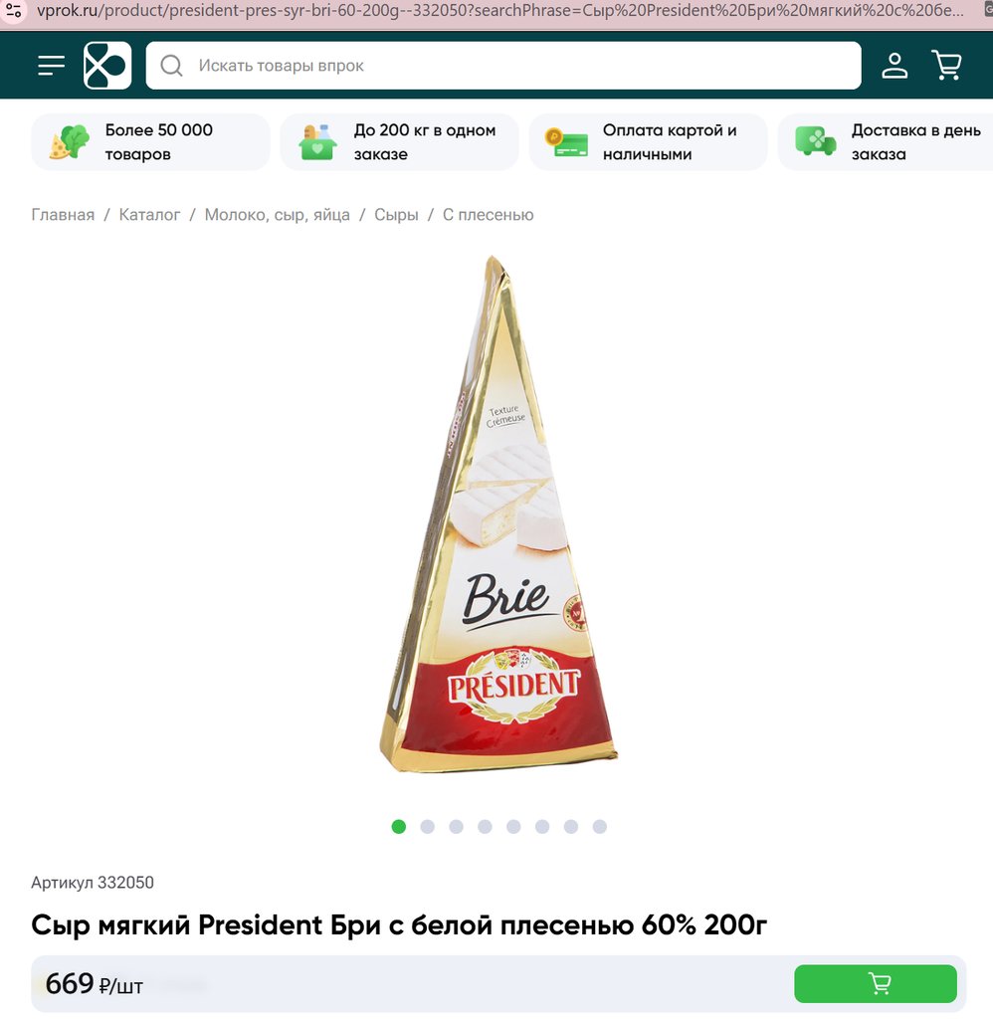The image size is (993, 1019).
Task: Open 'Молоко, сыр, яйца' breadcrumb
Action: pyautogui.click(x=278, y=215)
